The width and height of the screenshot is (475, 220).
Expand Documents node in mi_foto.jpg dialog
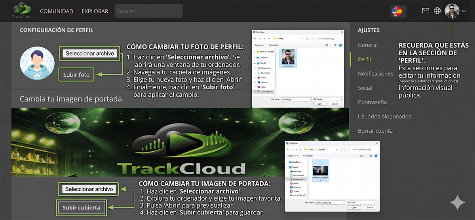255,68
